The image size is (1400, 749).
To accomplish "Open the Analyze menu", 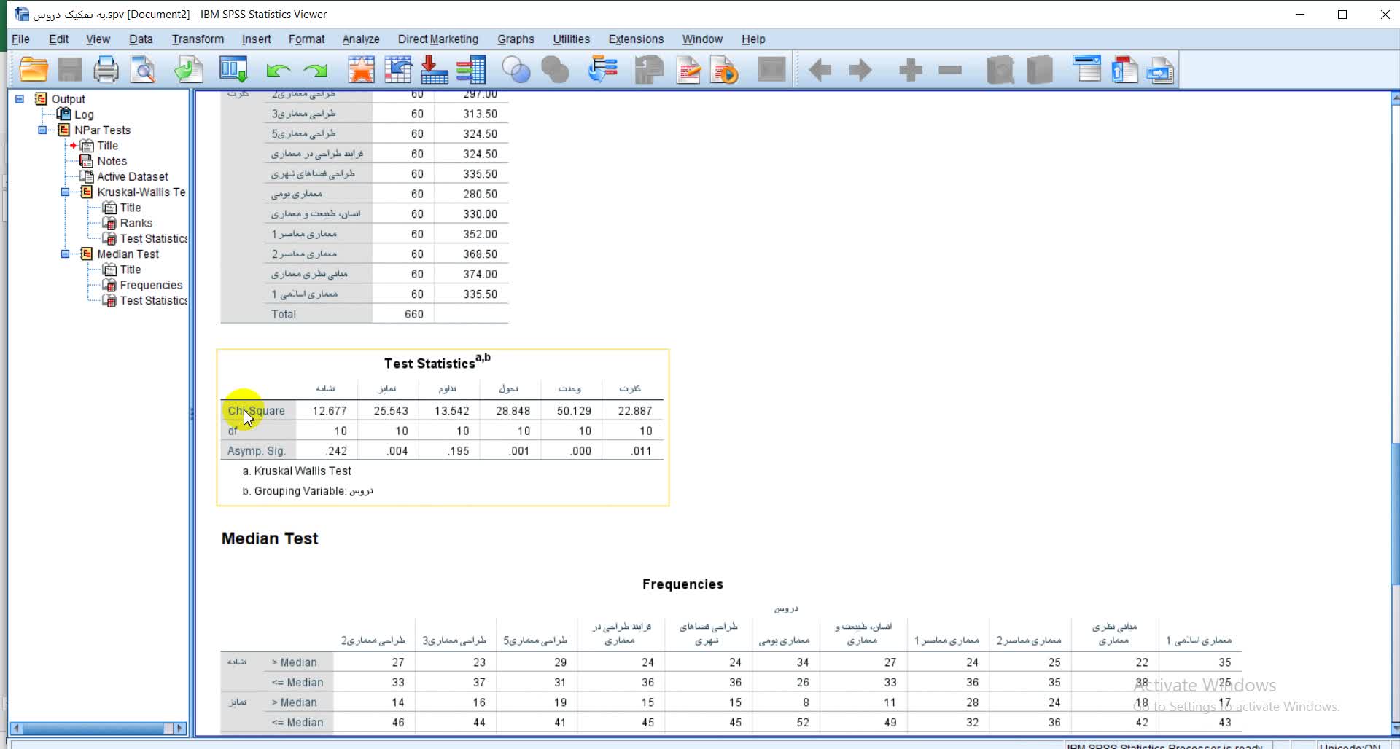I will 360,39.
